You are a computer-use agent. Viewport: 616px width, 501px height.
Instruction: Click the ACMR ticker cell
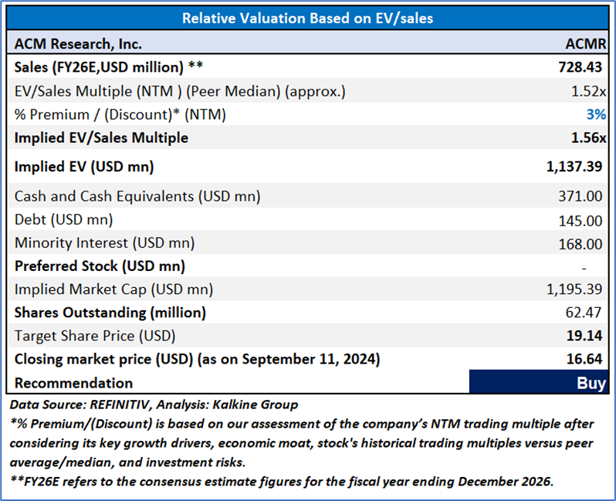(586, 44)
